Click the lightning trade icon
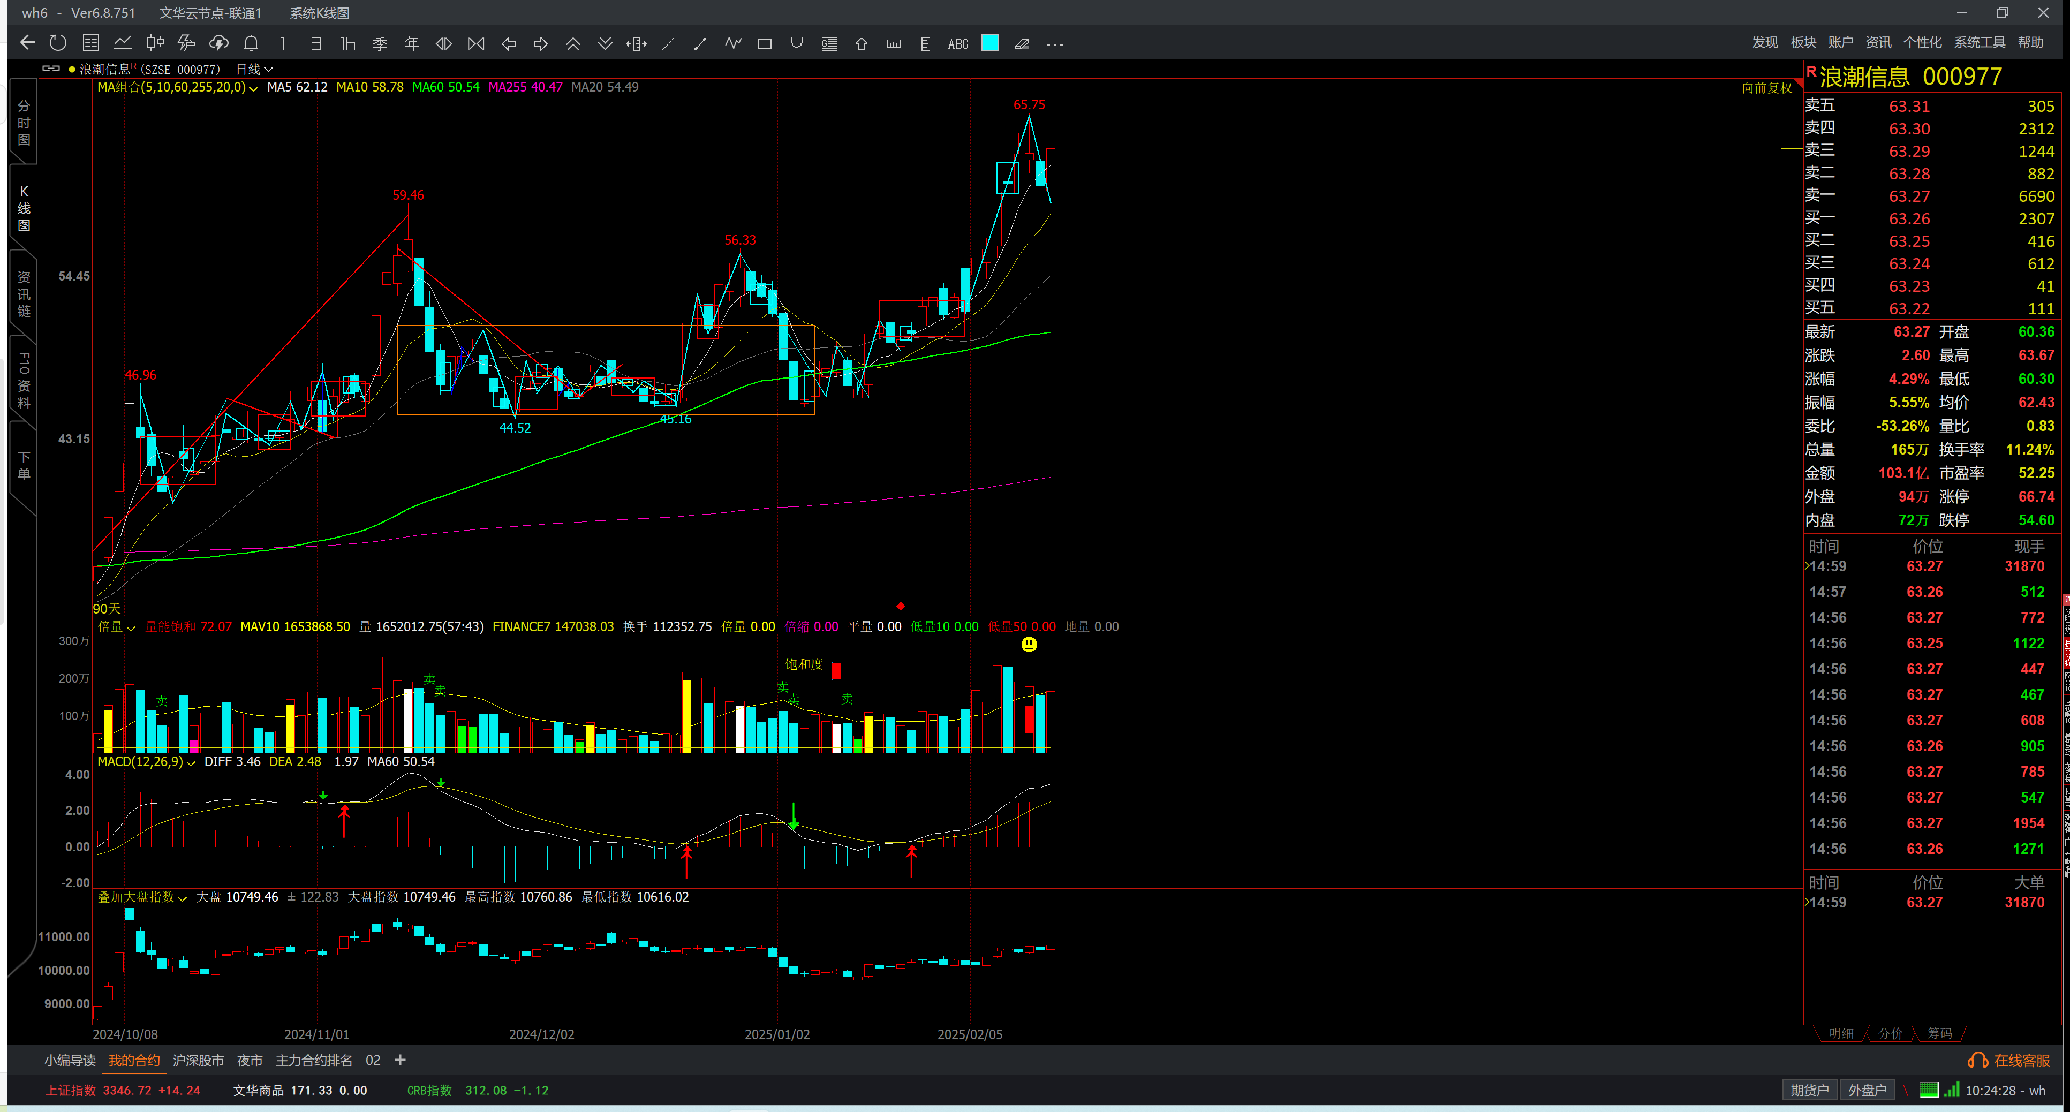The height and width of the screenshot is (1112, 2070). point(186,43)
